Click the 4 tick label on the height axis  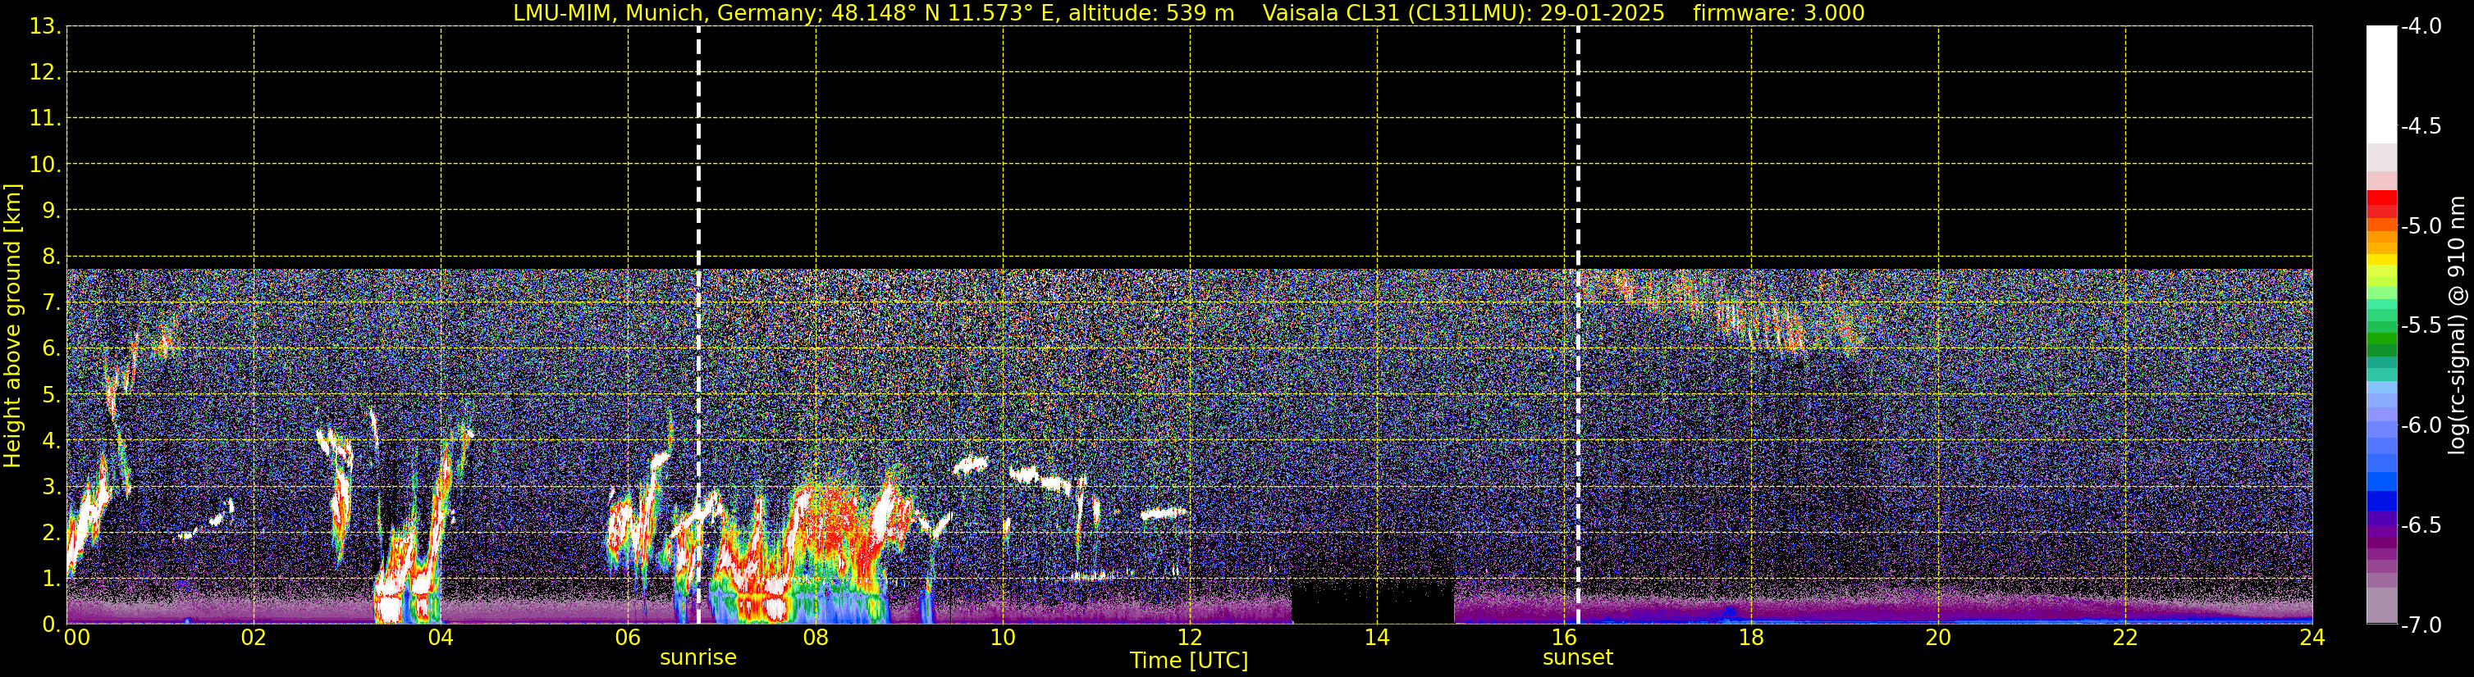point(50,441)
